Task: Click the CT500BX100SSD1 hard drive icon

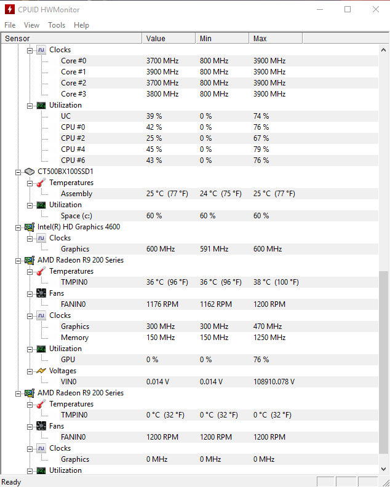Action: tap(29, 172)
